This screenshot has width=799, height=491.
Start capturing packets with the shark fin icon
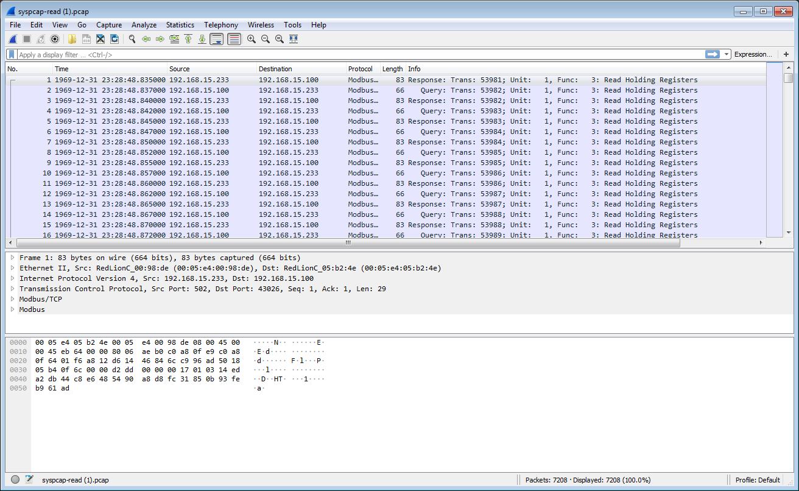click(13, 39)
